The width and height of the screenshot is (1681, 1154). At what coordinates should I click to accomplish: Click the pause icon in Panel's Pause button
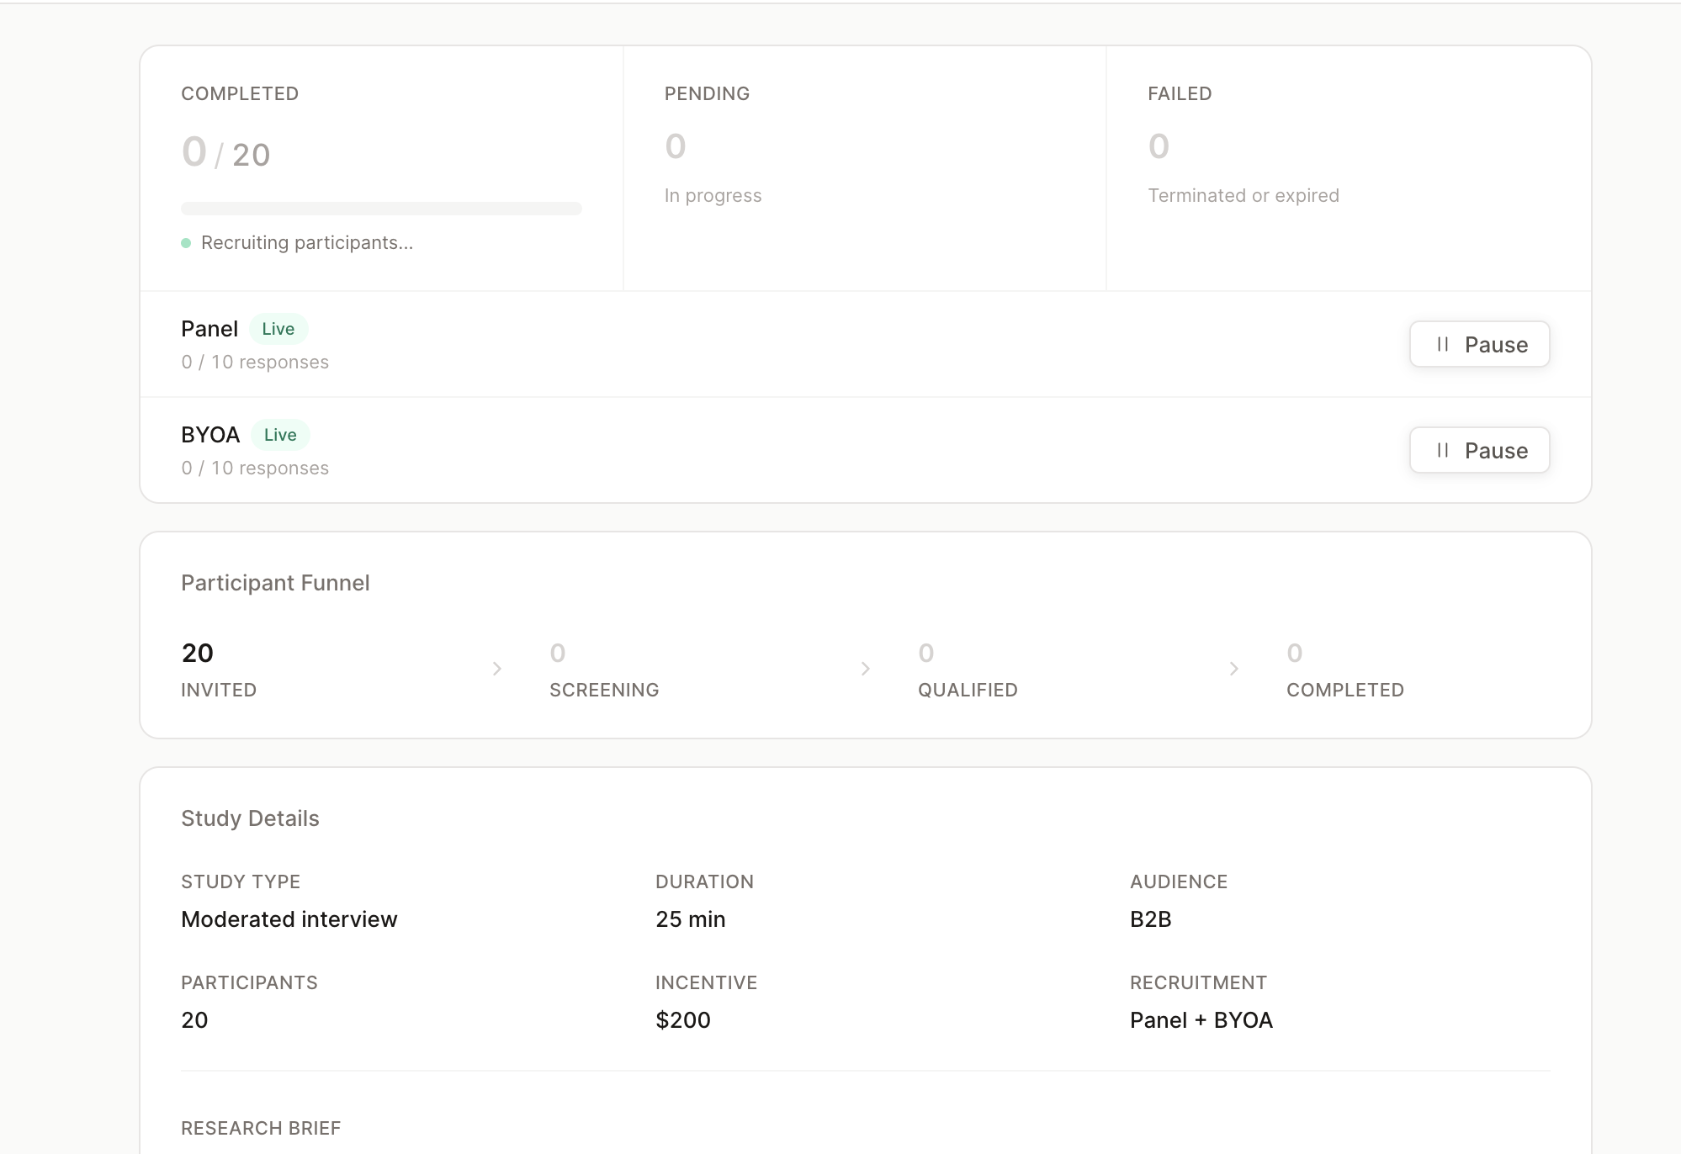pyautogui.click(x=1442, y=344)
